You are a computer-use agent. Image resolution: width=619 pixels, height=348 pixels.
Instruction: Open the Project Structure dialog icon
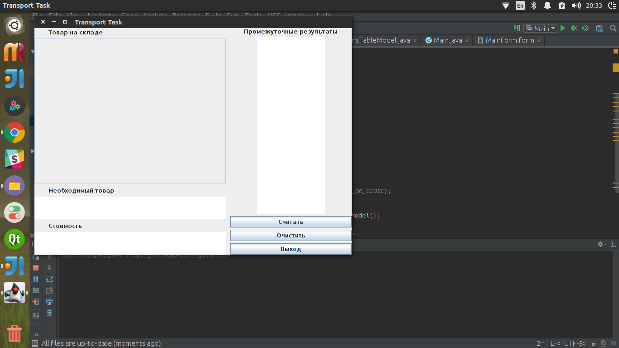(x=600, y=28)
